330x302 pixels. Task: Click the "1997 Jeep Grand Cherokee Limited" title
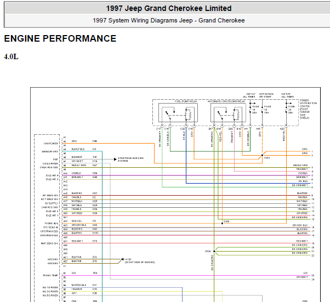(169, 8)
